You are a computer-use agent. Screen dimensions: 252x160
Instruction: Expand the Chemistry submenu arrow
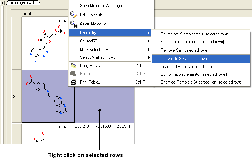(149, 33)
